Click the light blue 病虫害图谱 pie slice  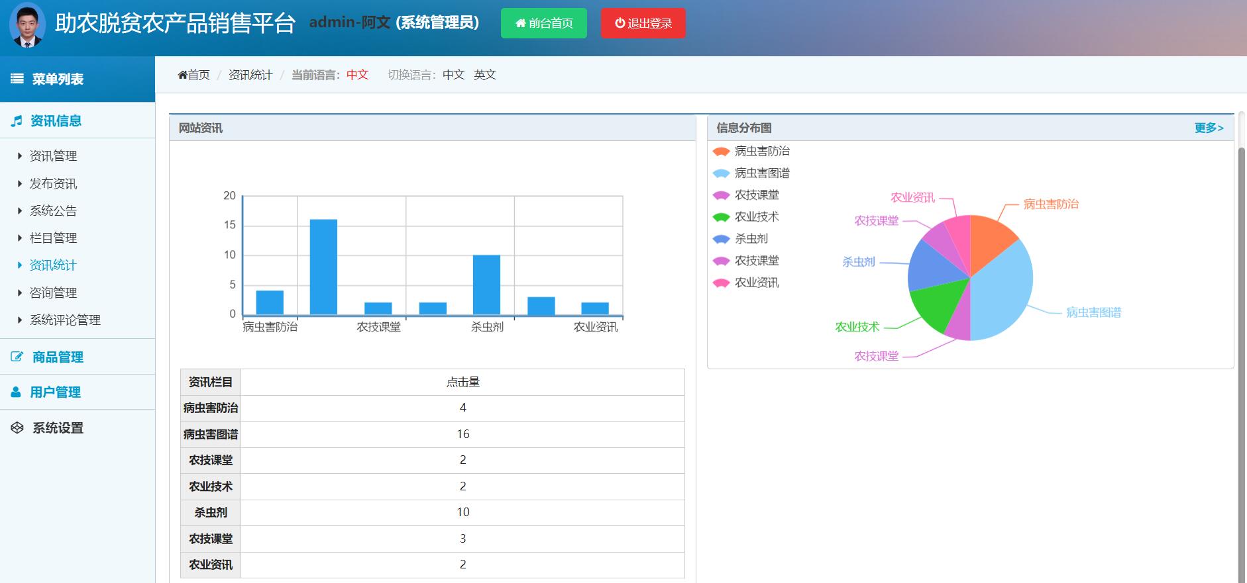(x=1004, y=291)
